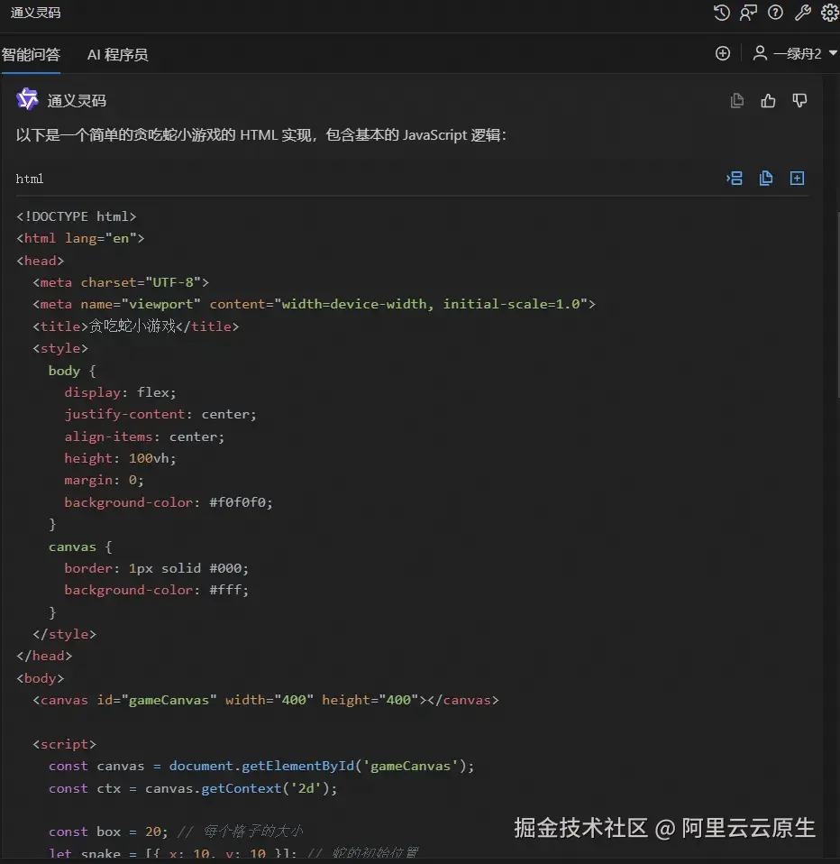The height and width of the screenshot is (864, 840).
Task: Expand the 一绿舟2 account dropdown arrow
Action: 833,53
